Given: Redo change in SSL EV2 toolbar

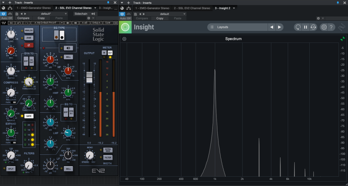Looking at the screenshot, I should click(x=27, y=23).
